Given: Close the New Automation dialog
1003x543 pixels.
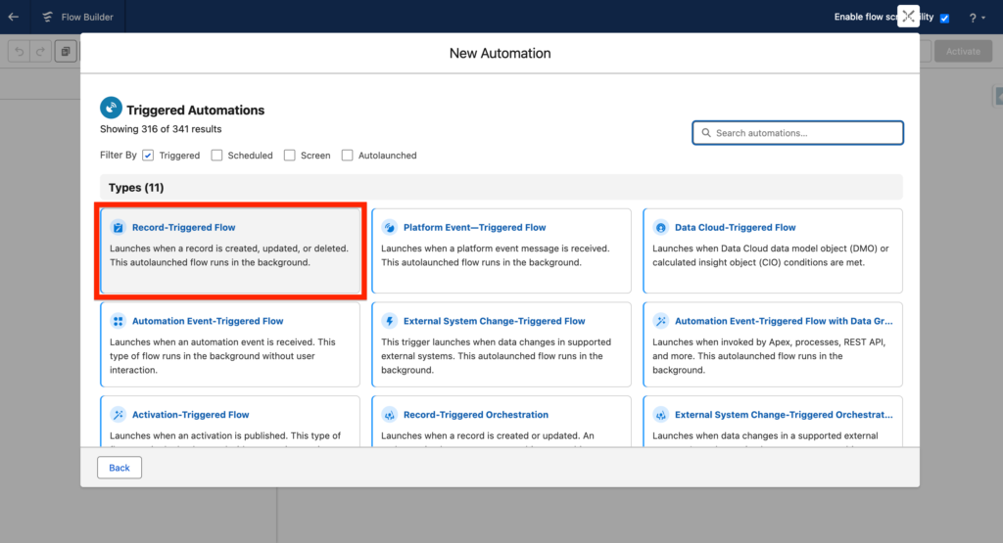Looking at the screenshot, I should (908, 16).
